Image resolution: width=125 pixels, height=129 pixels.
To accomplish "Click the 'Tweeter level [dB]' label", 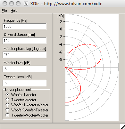I will click(x=18, y=77).
